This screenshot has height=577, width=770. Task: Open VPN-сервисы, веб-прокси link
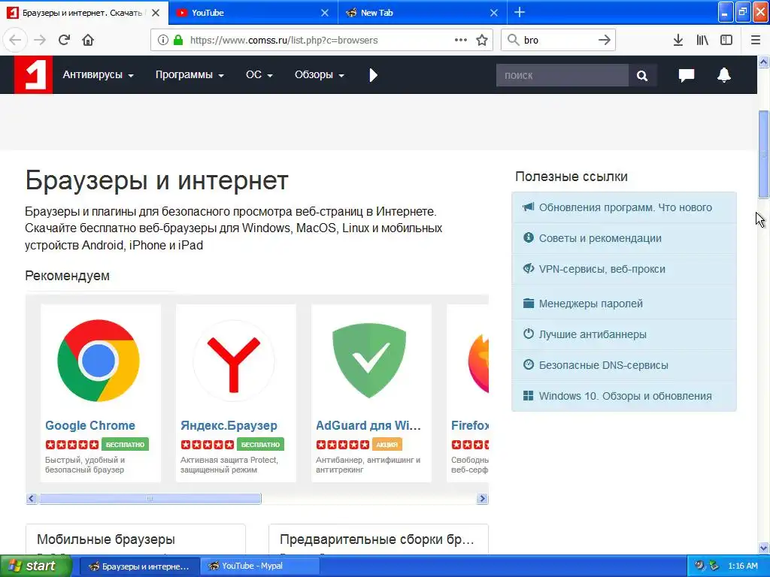624,270
